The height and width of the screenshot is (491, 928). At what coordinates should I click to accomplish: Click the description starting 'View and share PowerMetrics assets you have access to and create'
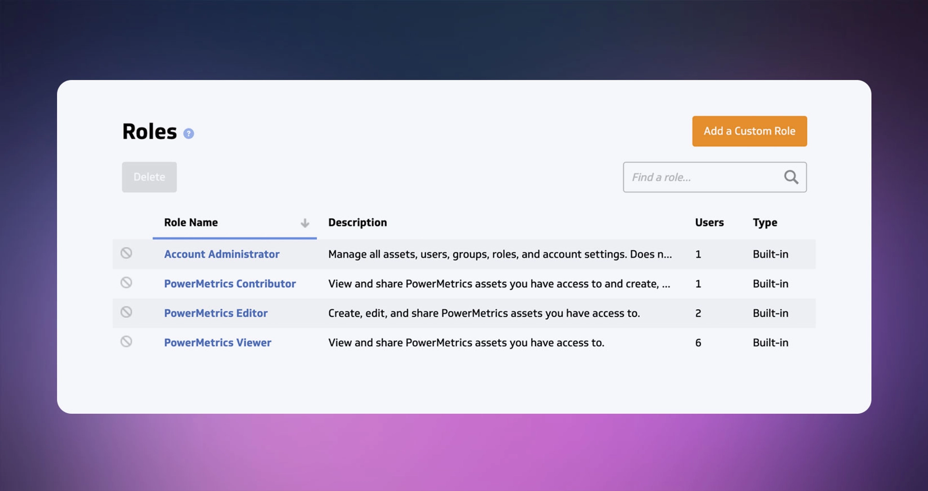coord(499,284)
